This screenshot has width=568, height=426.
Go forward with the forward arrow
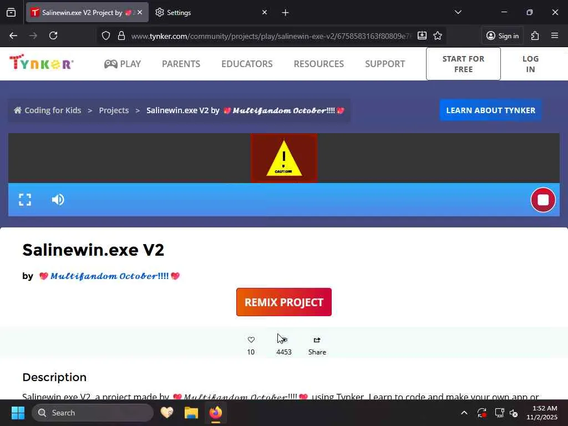point(33,35)
